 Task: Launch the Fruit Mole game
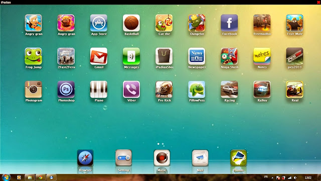click(294, 23)
